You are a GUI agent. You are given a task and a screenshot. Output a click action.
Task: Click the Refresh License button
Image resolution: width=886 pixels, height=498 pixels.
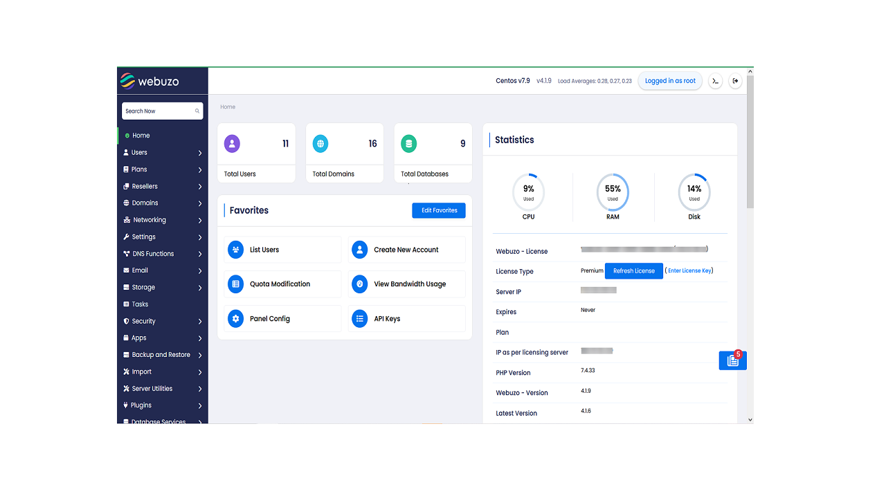point(634,271)
